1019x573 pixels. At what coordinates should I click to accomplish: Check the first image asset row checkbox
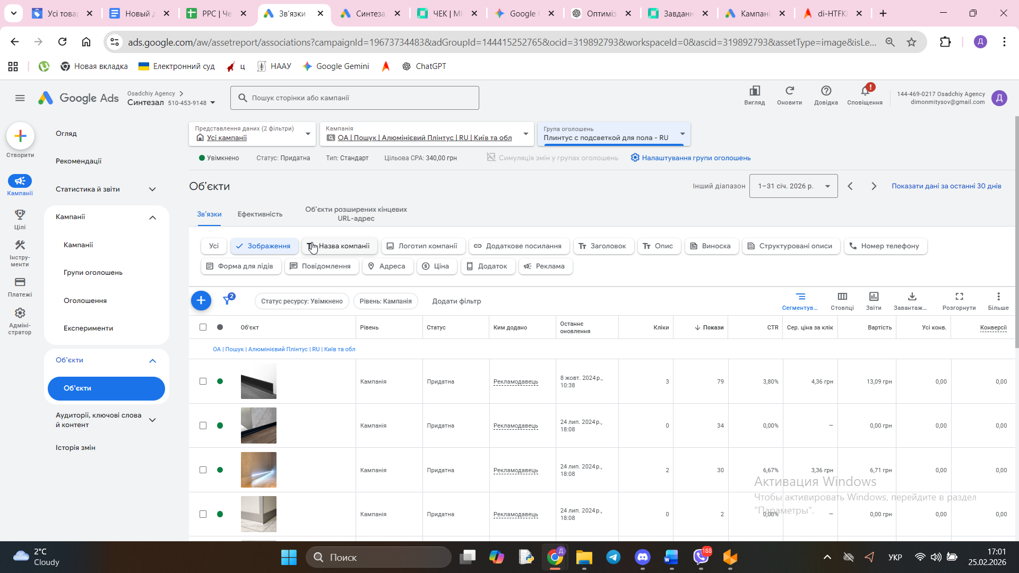[203, 381]
